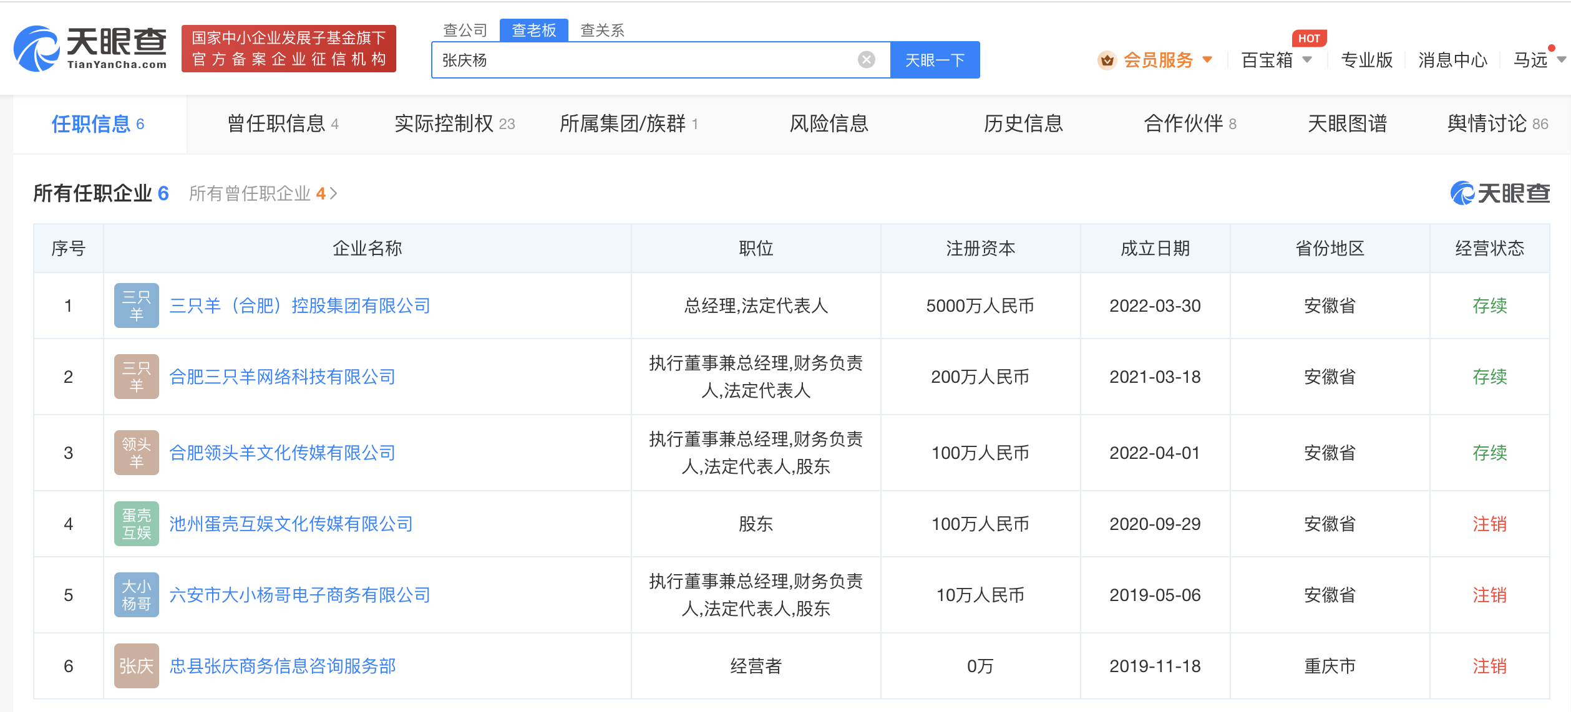Click the 大小杨哥 blue logo icon

tap(136, 595)
